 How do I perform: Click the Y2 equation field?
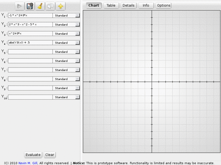(30, 25)
